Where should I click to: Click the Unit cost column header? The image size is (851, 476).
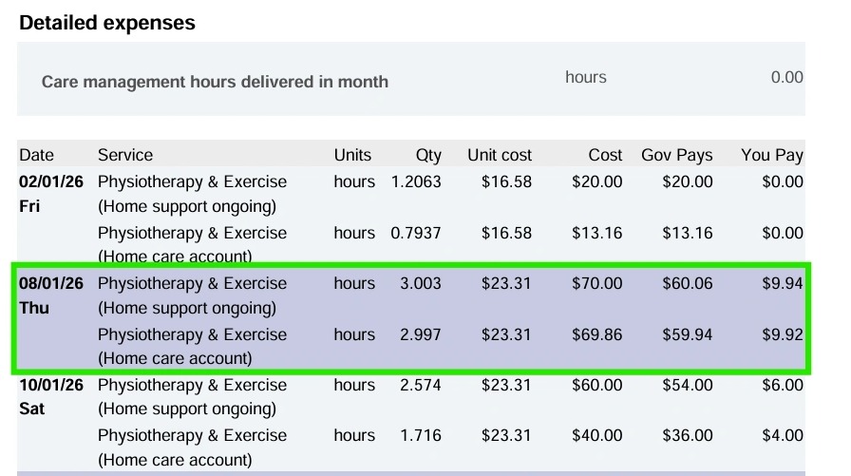pyautogui.click(x=500, y=155)
